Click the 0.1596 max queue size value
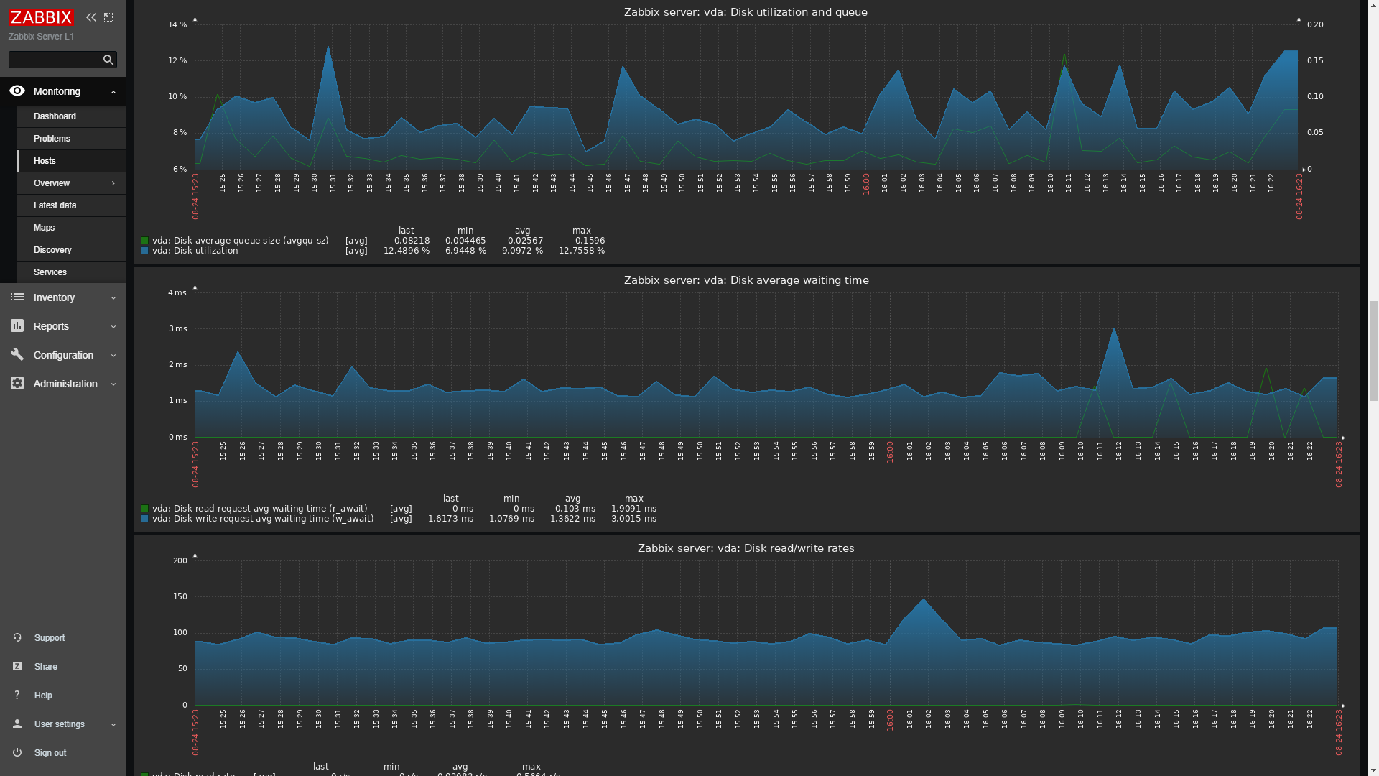This screenshot has width=1379, height=776. 590,241
